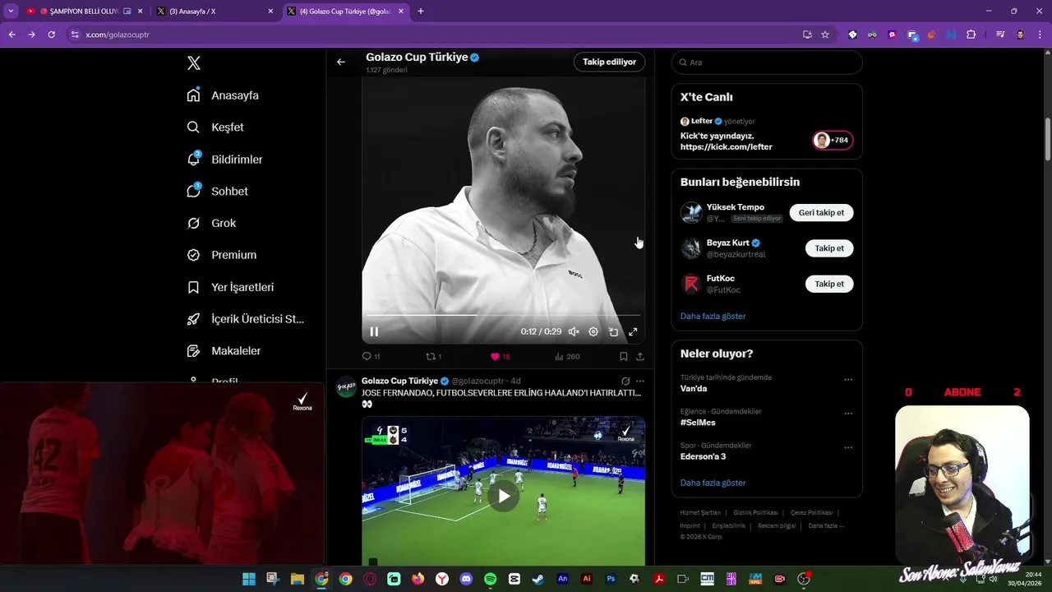Switch to the ŞAMPİYON BELLİ OLUYOR tab
This screenshot has height=592, width=1052.
coord(85,12)
